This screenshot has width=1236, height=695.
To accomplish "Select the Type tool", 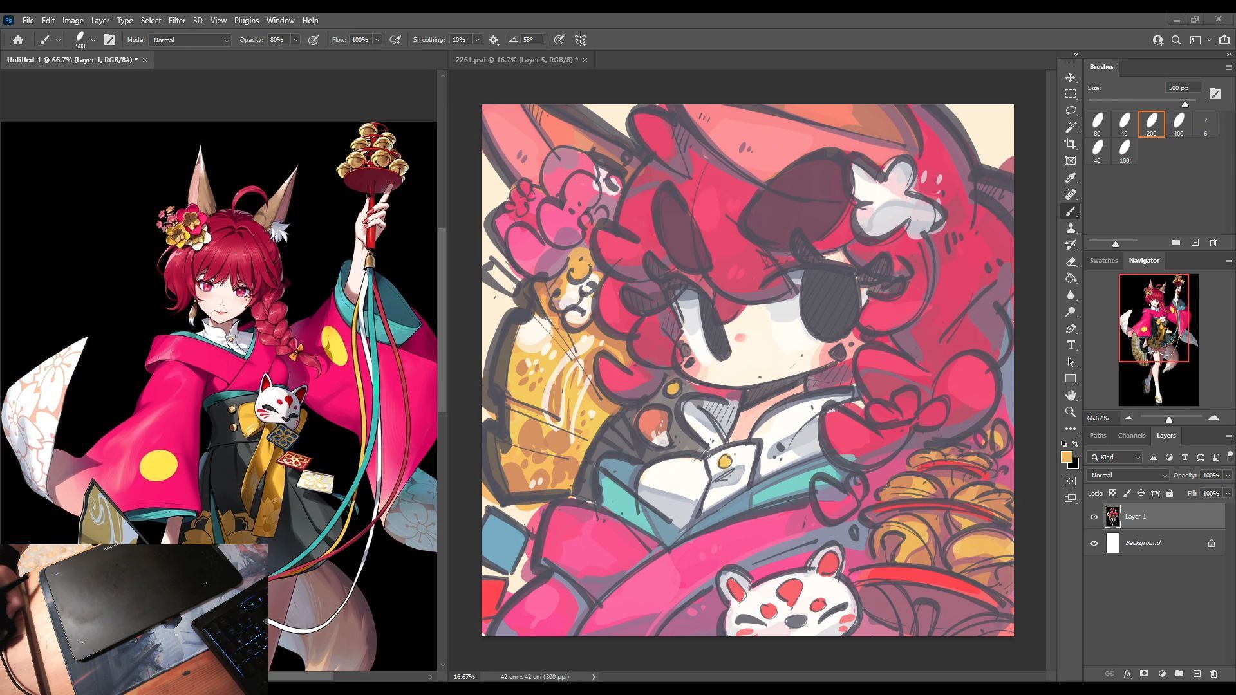I will click(1071, 345).
